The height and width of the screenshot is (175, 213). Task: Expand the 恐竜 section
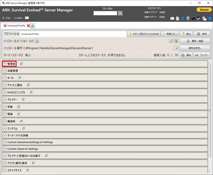5,107
